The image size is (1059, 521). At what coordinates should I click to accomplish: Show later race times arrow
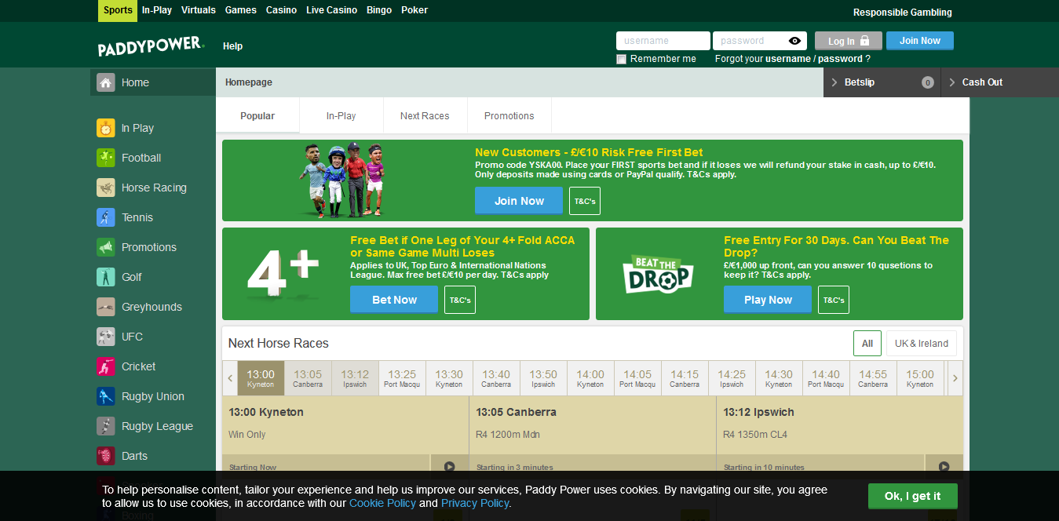coord(955,378)
